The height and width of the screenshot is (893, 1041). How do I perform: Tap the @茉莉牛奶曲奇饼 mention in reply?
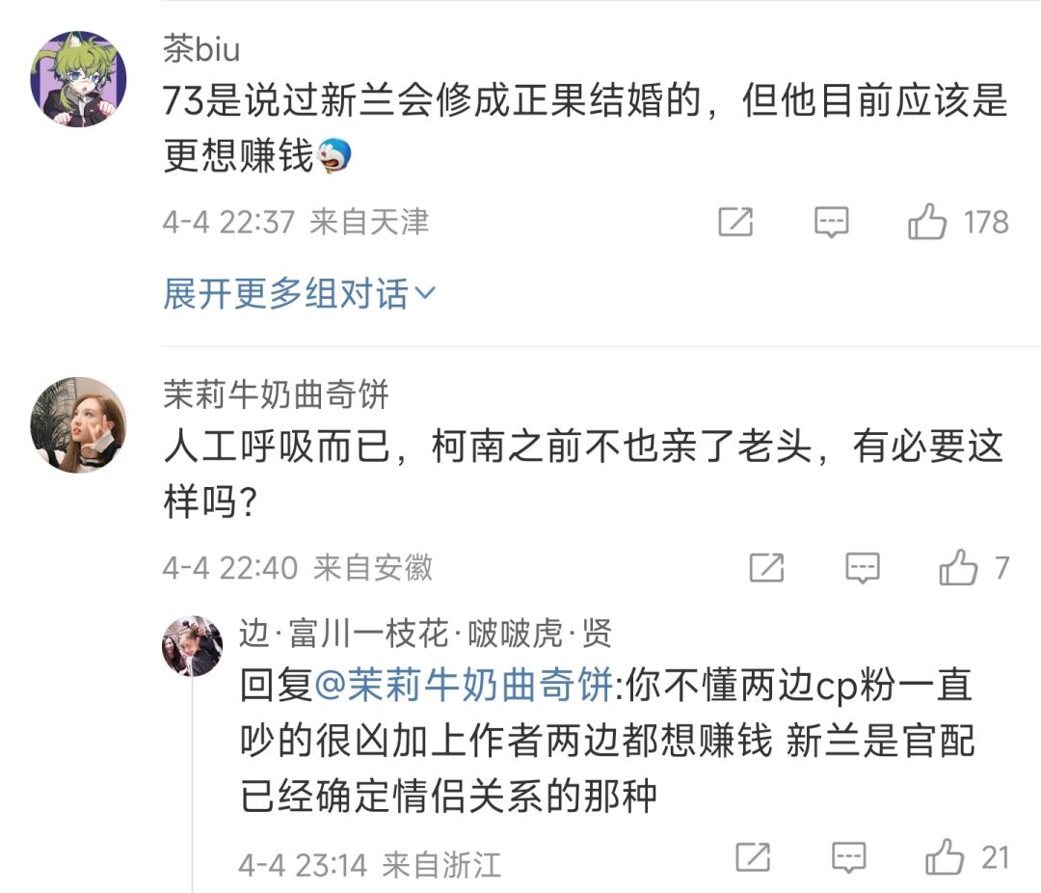pos(464,686)
